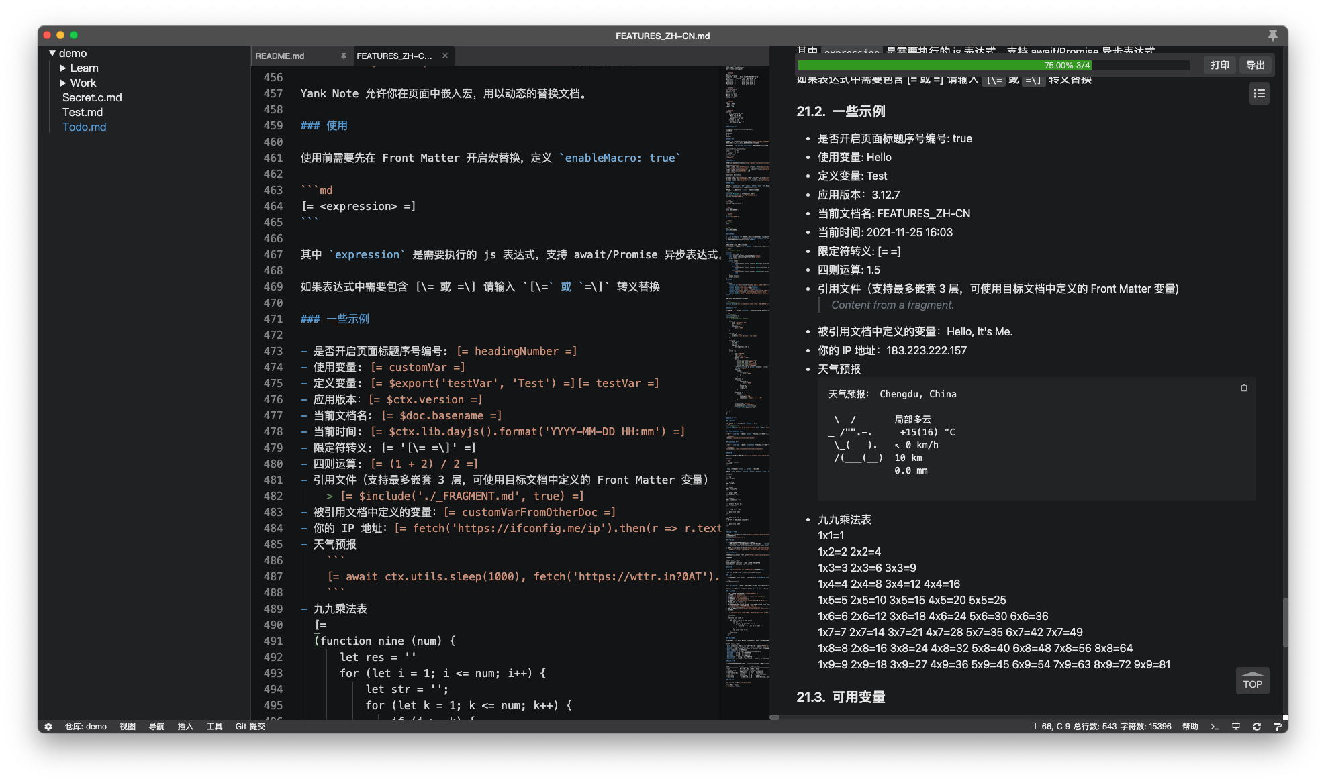The image size is (1326, 783).
Task: Open the settings gear in the status bar
Action: click(x=48, y=726)
